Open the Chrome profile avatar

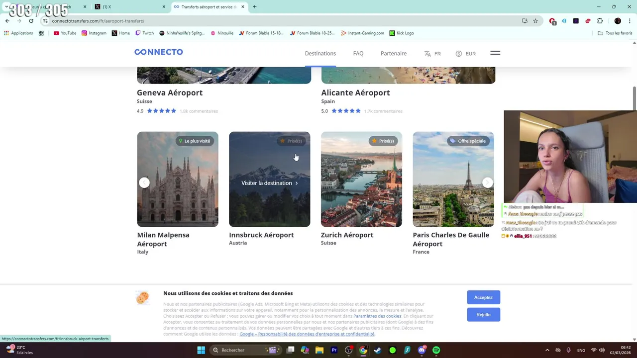click(618, 21)
